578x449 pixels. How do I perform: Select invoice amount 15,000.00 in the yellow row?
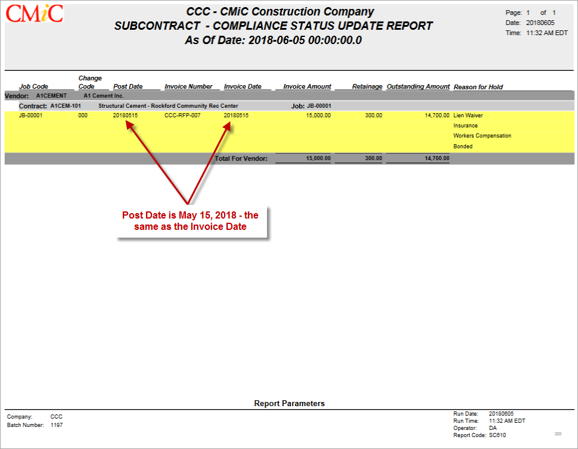318,116
